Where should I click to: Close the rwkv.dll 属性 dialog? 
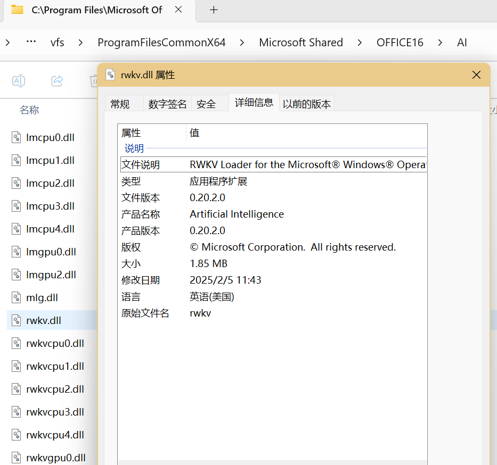coord(476,75)
